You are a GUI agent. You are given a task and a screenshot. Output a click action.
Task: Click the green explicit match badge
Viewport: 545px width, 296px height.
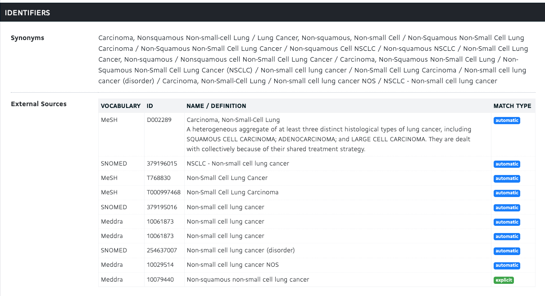[x=504, y=280]
